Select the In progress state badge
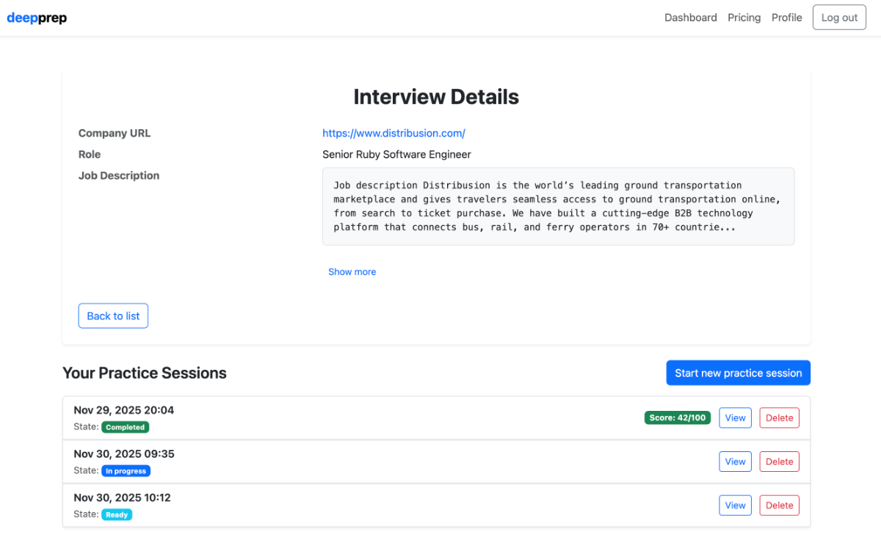This screenshot has height=554, width=881. pos(126,471)
